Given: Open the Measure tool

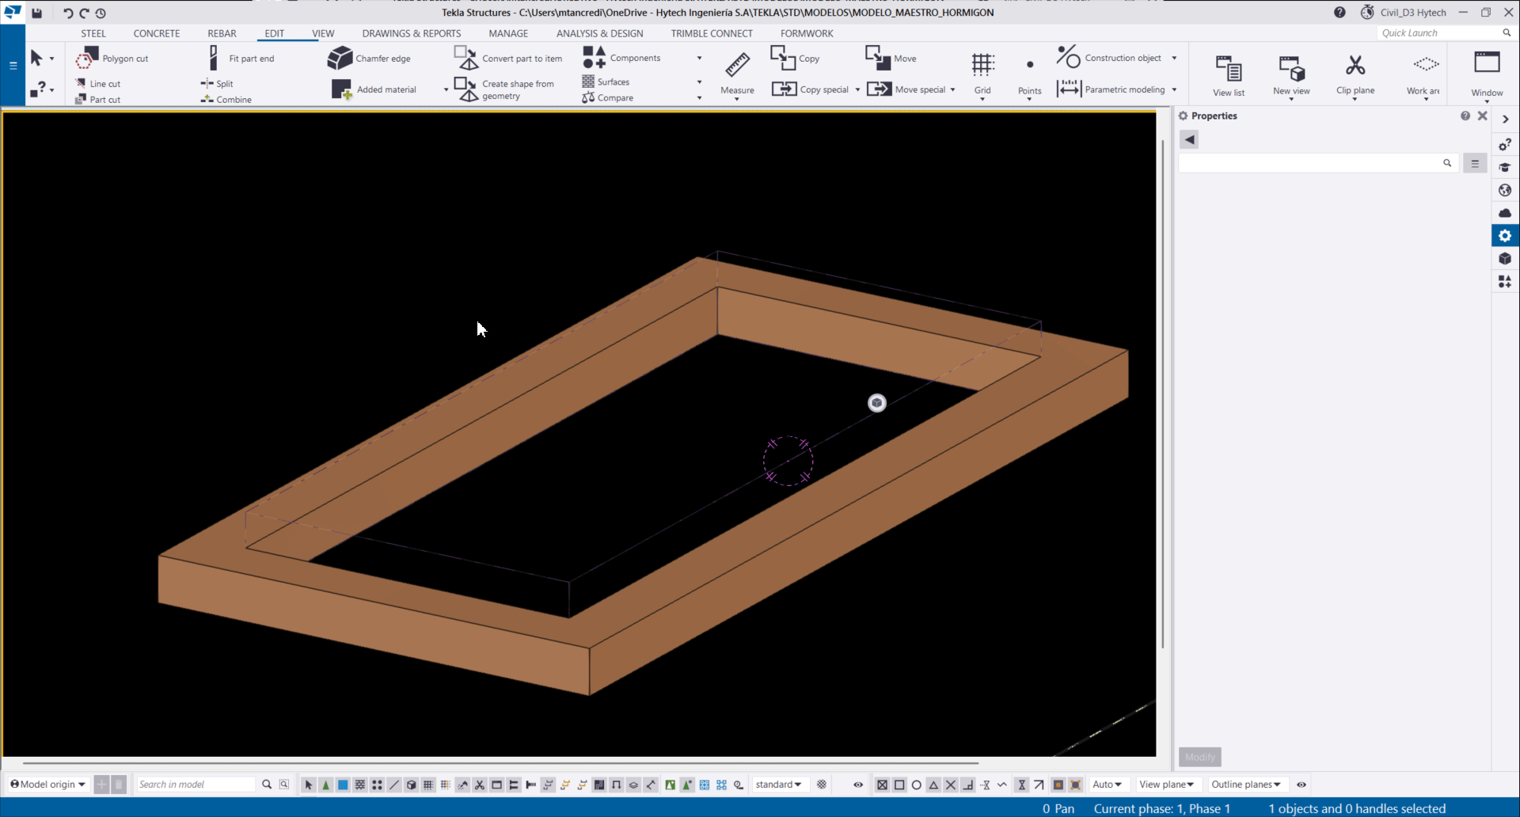Looking at the screenshot, I should (x=737, y=73).
